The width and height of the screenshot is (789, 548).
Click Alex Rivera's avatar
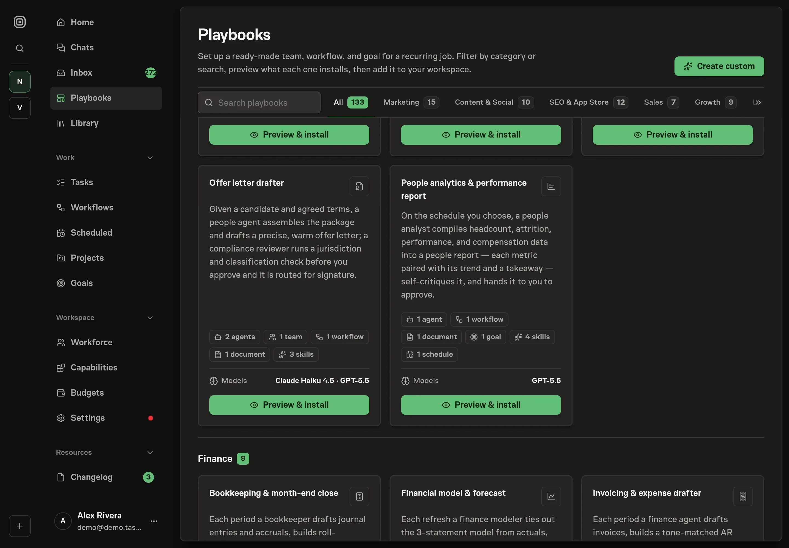click(63, 521)
